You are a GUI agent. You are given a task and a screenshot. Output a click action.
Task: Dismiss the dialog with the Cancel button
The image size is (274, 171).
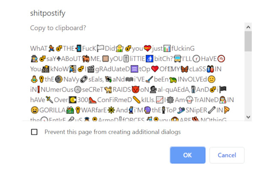pyautogui.click(x=227, y=155)
